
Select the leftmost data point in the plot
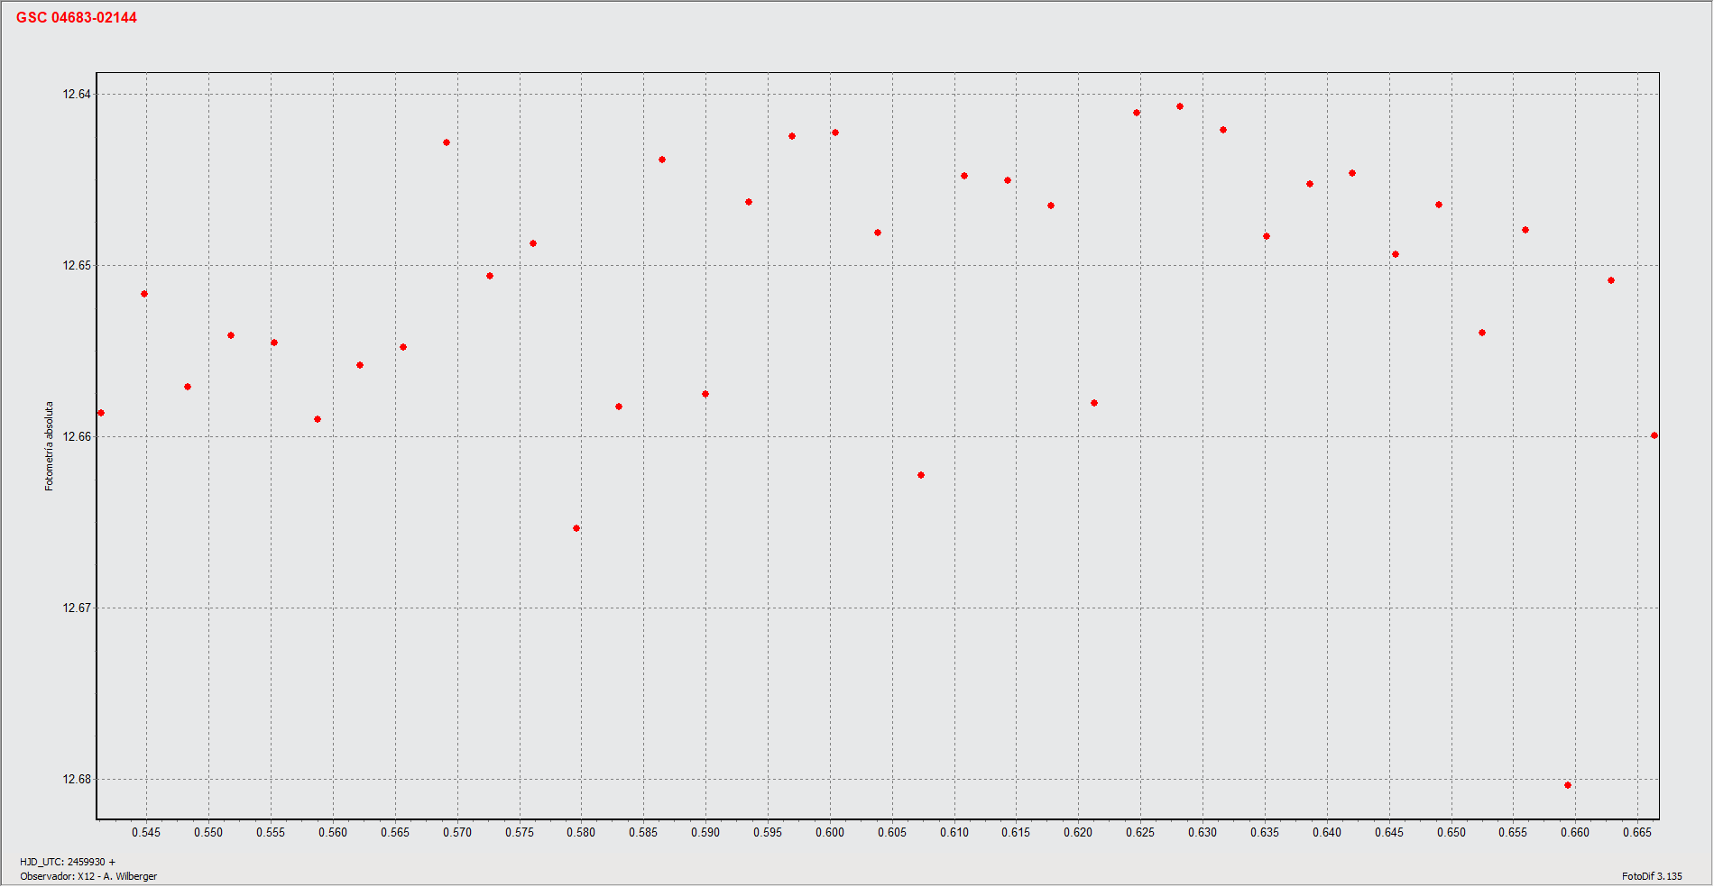(x=101, y=413)
